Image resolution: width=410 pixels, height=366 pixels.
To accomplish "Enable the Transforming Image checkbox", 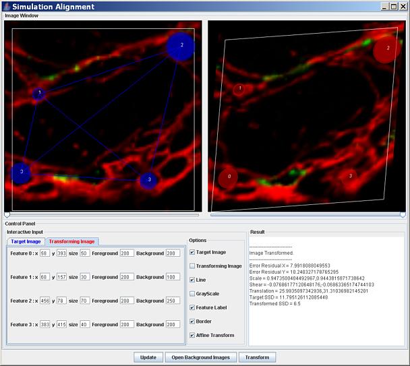I will pos(192,266).
